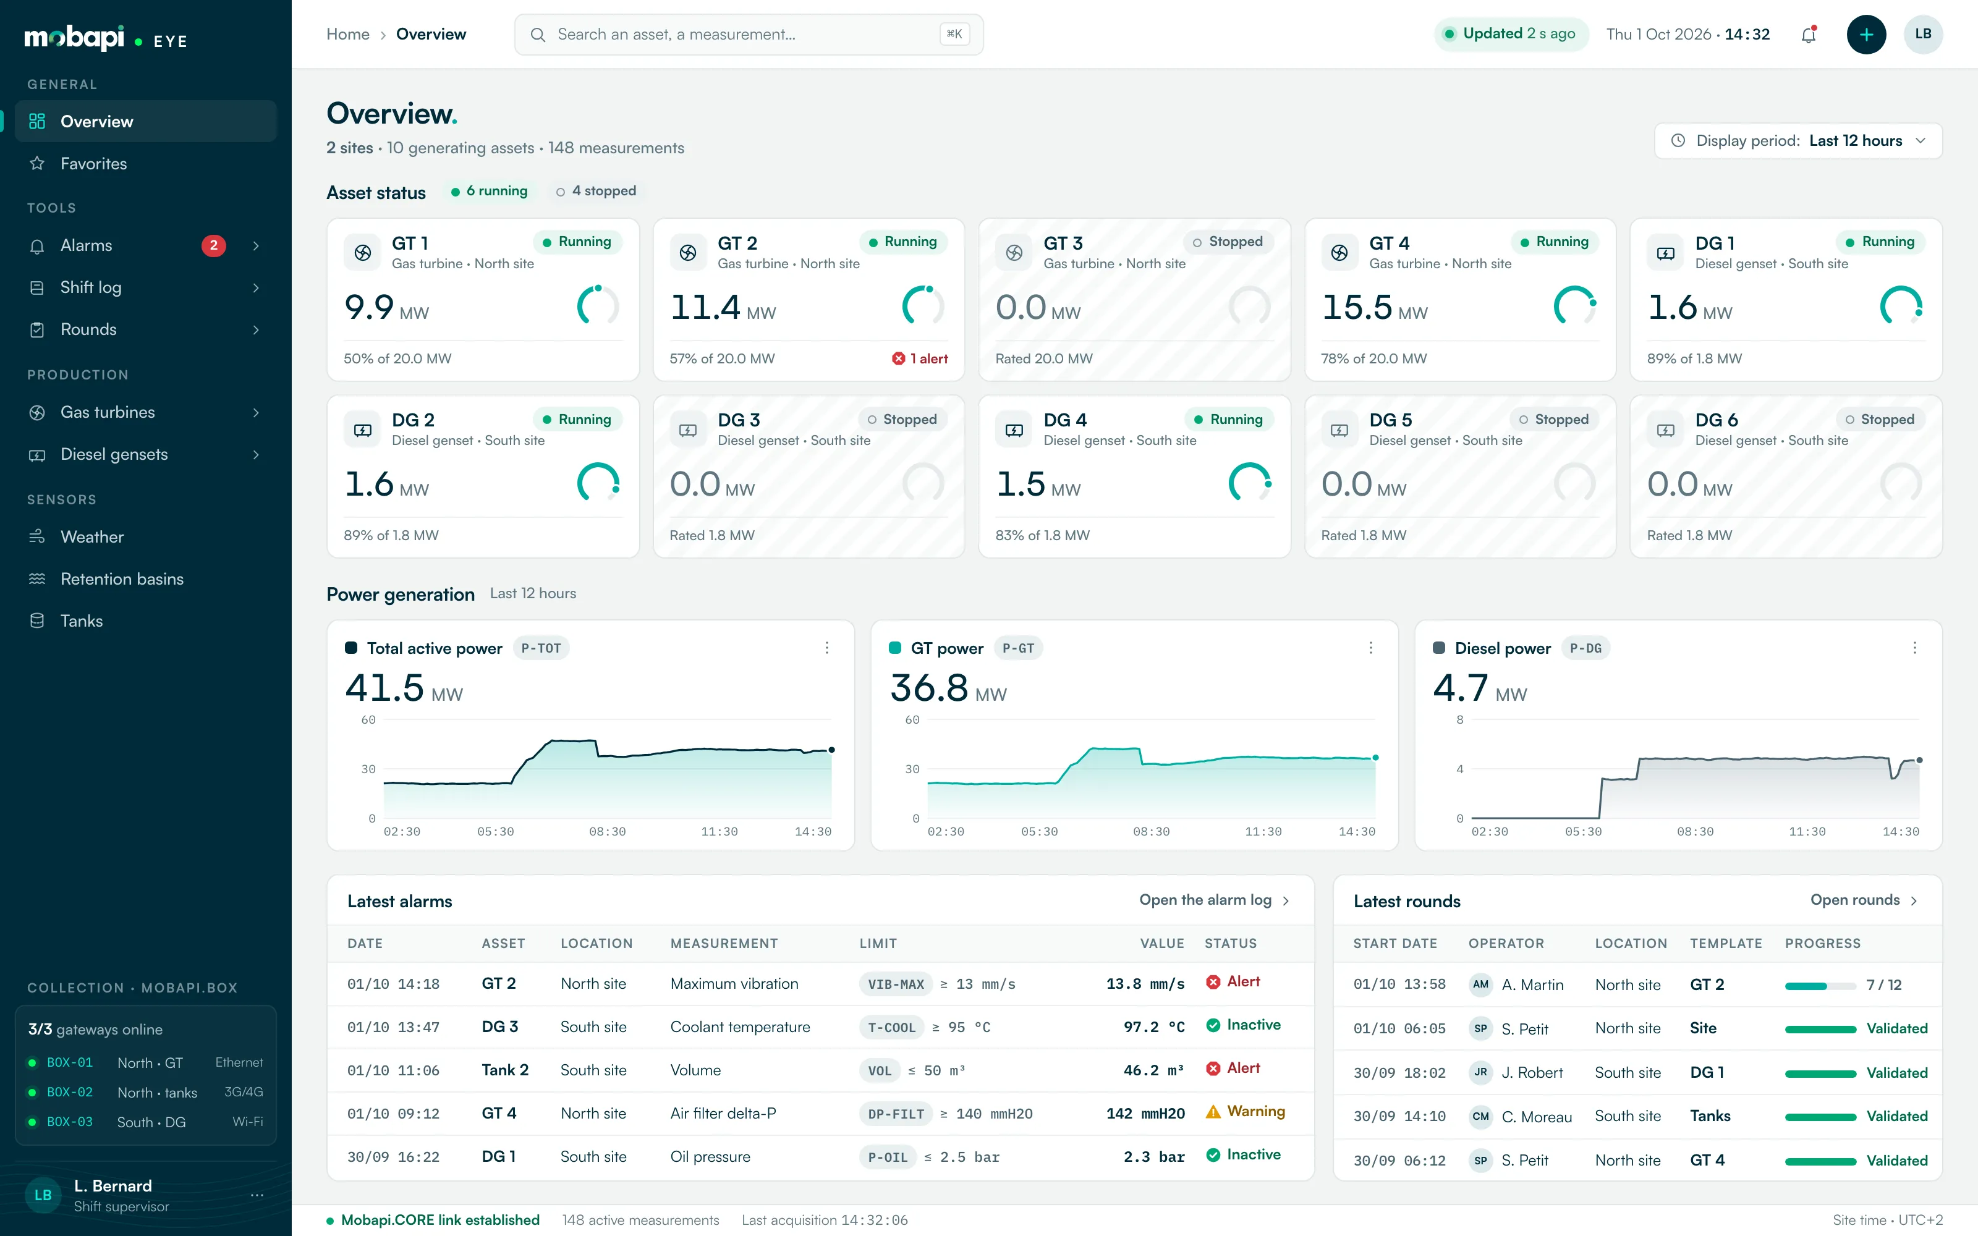The width and height of the screenshot is (1978, 1236).
Task: Click the VIB-MAX measurement tag
Action: click(895, 984)
